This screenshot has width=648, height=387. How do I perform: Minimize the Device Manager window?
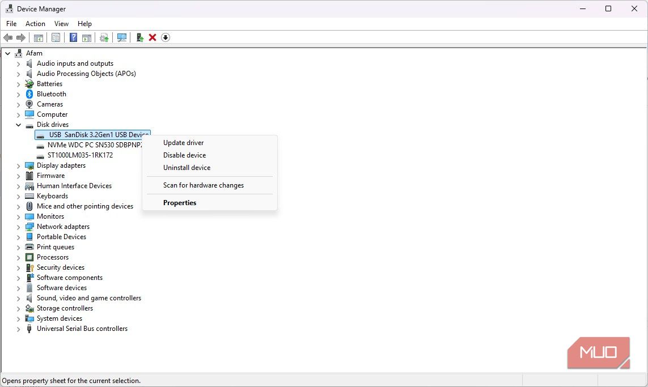click(583, 8)
